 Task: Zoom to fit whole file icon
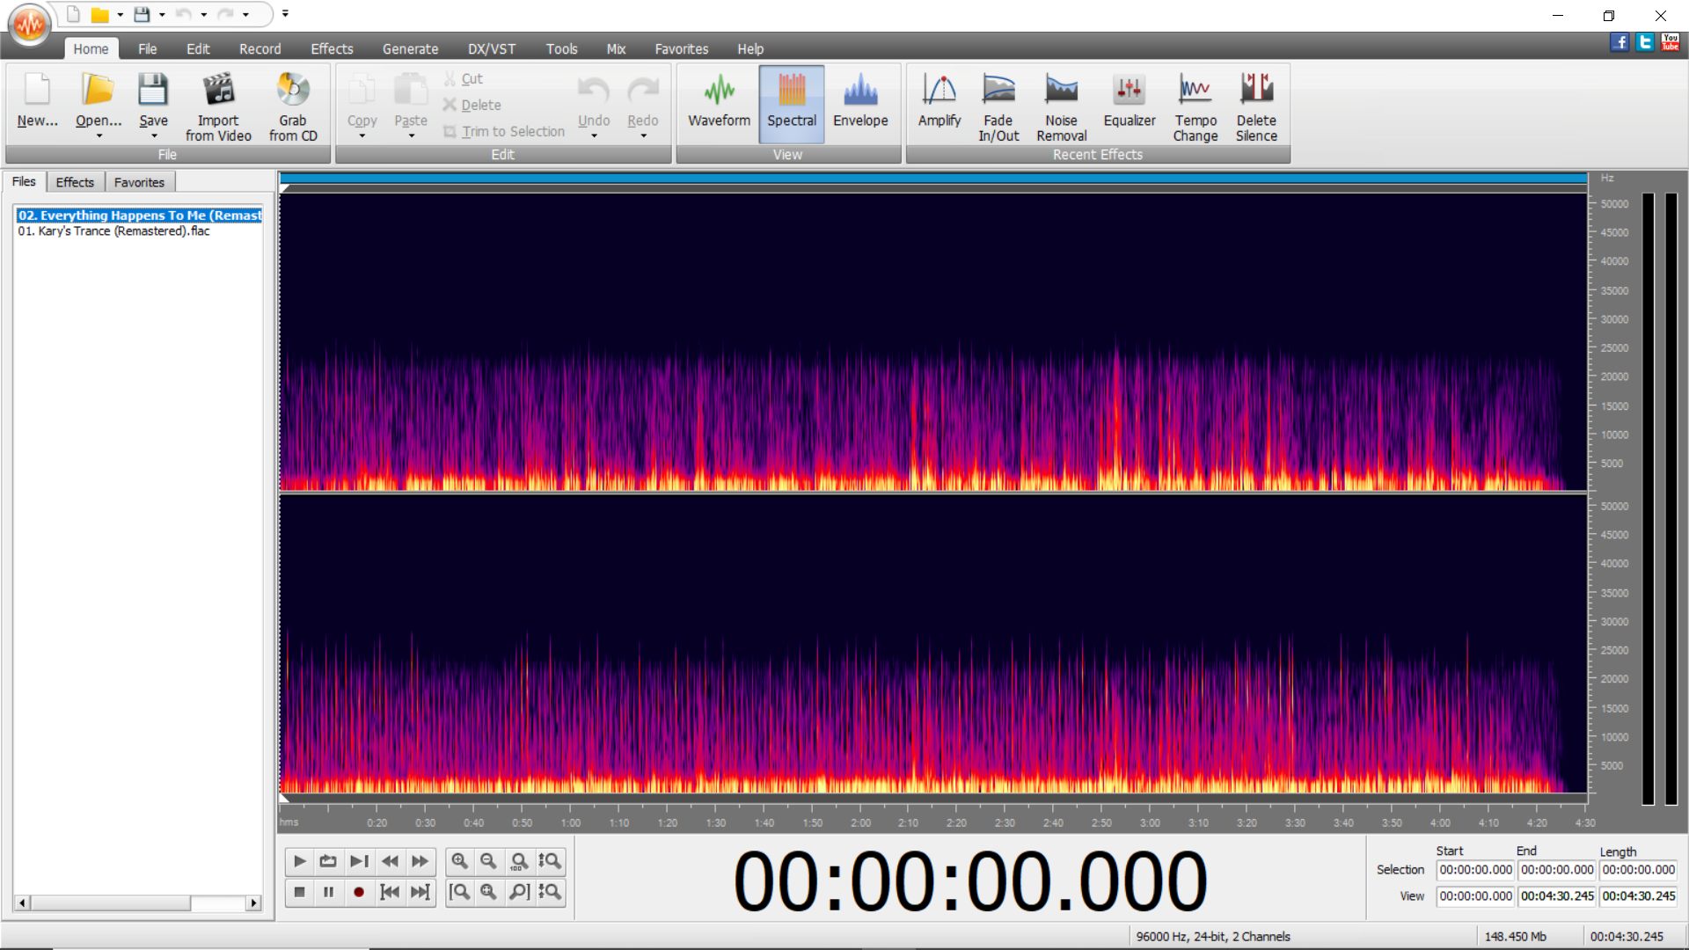click(x=488, y=892)
